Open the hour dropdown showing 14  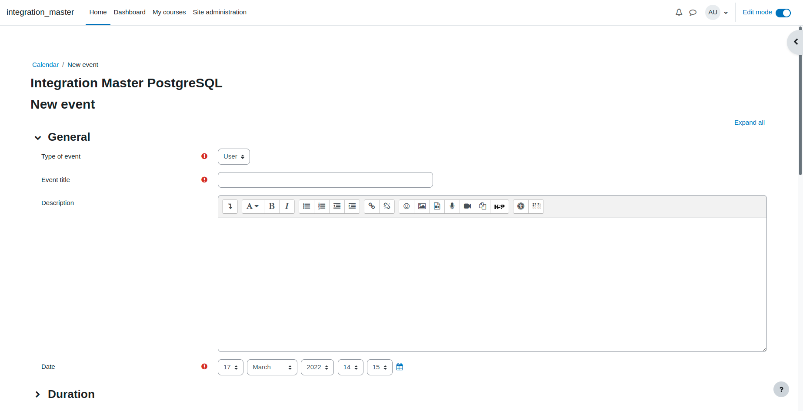tap(350, 367)
